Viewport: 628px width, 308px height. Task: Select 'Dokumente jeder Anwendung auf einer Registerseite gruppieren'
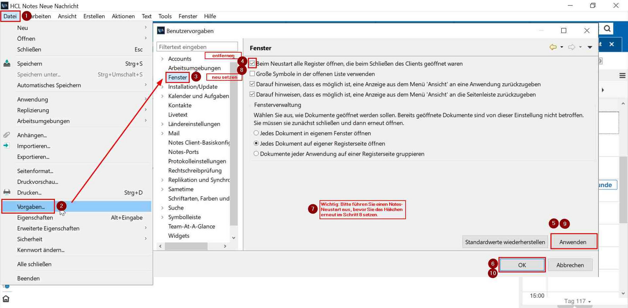[x=256, y=154]
